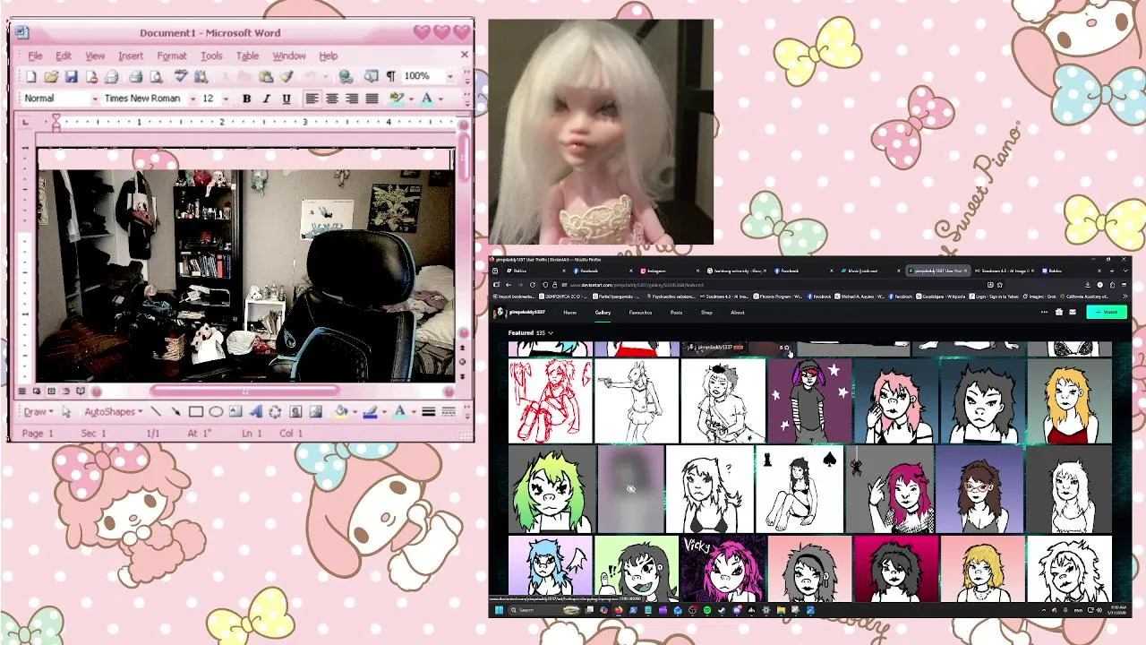Choose Line Style on Drawing toolbar
Screen dimensions: 1146x645
click(x=428, y=412)
